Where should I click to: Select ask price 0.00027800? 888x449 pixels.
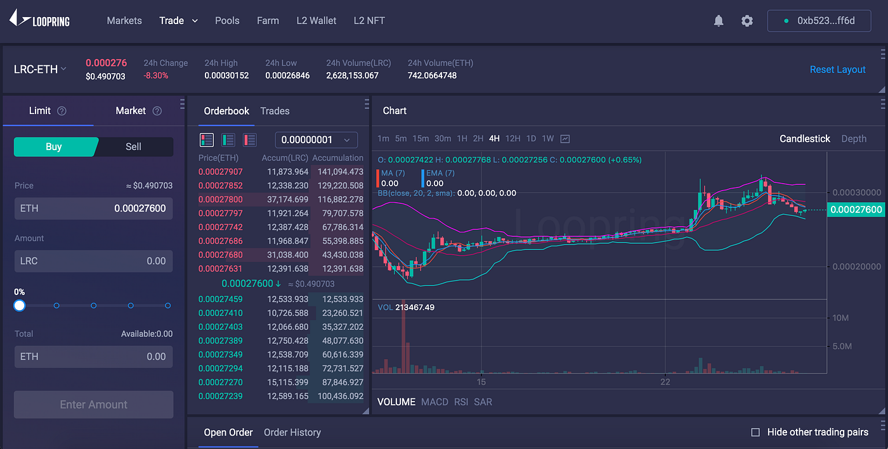point(221,199)
